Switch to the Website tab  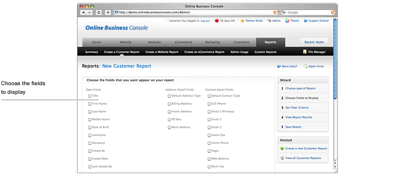click(126, 42)
